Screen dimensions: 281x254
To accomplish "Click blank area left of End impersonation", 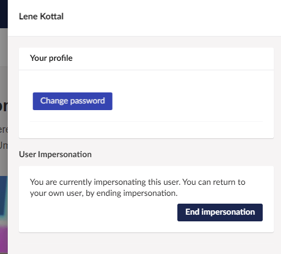I will 104,212.
